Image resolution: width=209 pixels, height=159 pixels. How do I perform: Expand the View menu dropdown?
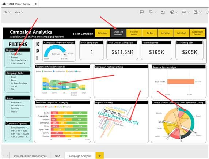point(19,12)
